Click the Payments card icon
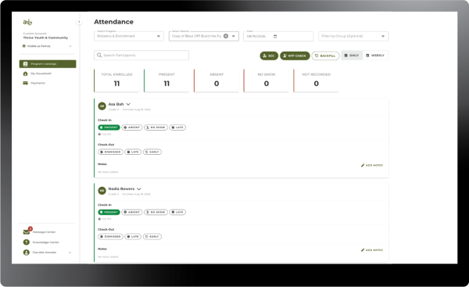 pos(26,83)
